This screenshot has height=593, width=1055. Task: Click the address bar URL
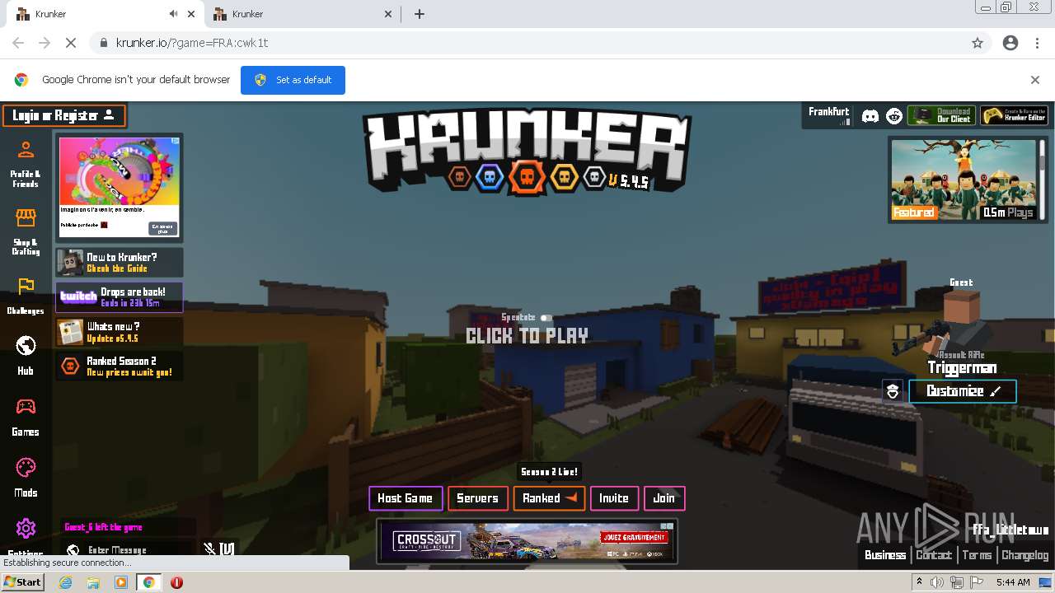192,43
